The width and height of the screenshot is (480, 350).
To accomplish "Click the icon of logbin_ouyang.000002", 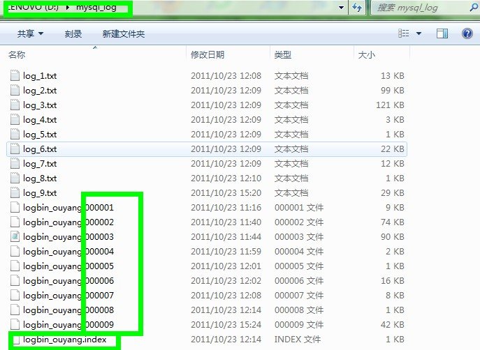I will [15, 222].
